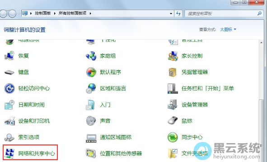Click the control panel icon in address bar
Image resolution: width=267 pixels, height=162 pixels.
pos(25,13)
